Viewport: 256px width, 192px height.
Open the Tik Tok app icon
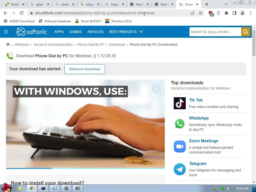click(x=179, y=103)
